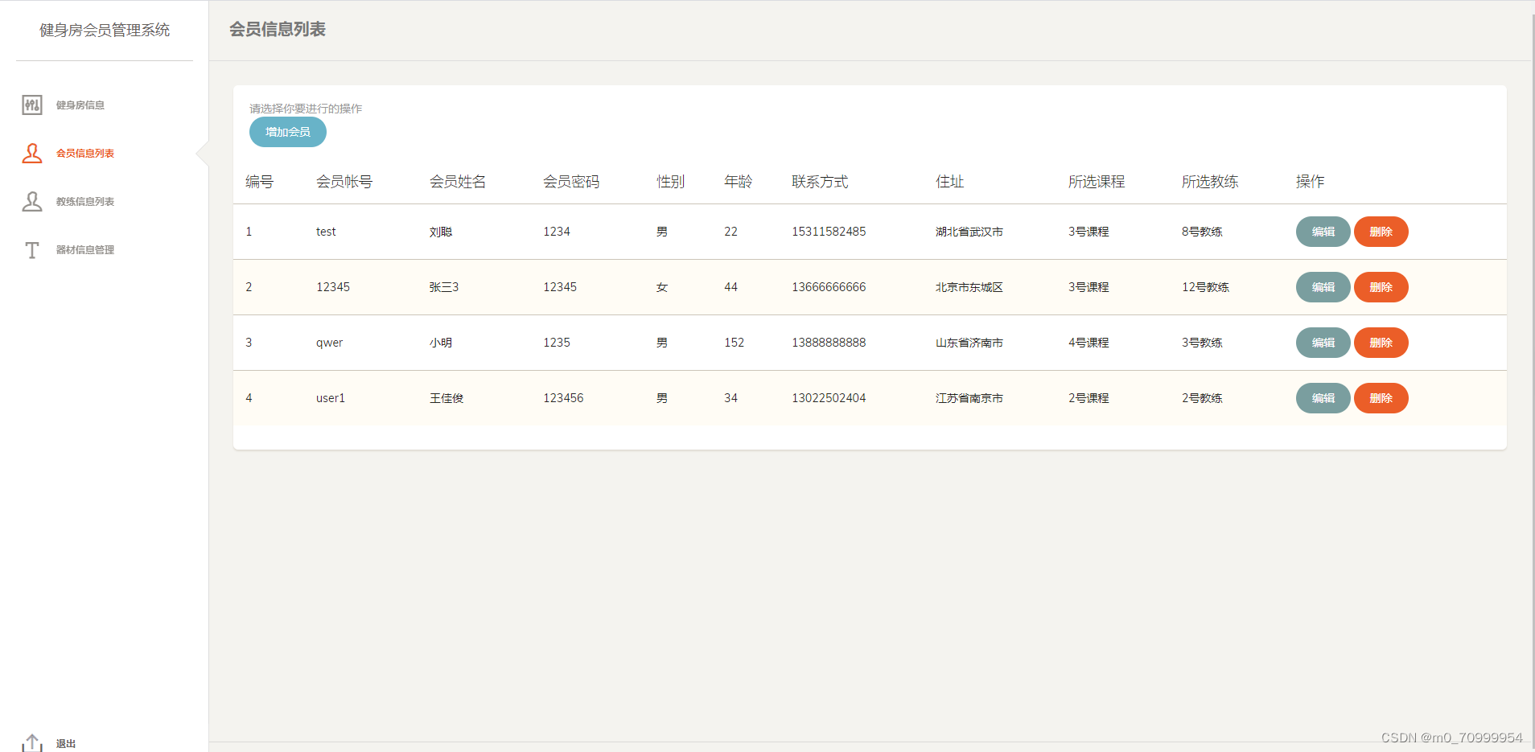Click phone number 13022502404
This screenshot has height=752, width=1535.
829,398
